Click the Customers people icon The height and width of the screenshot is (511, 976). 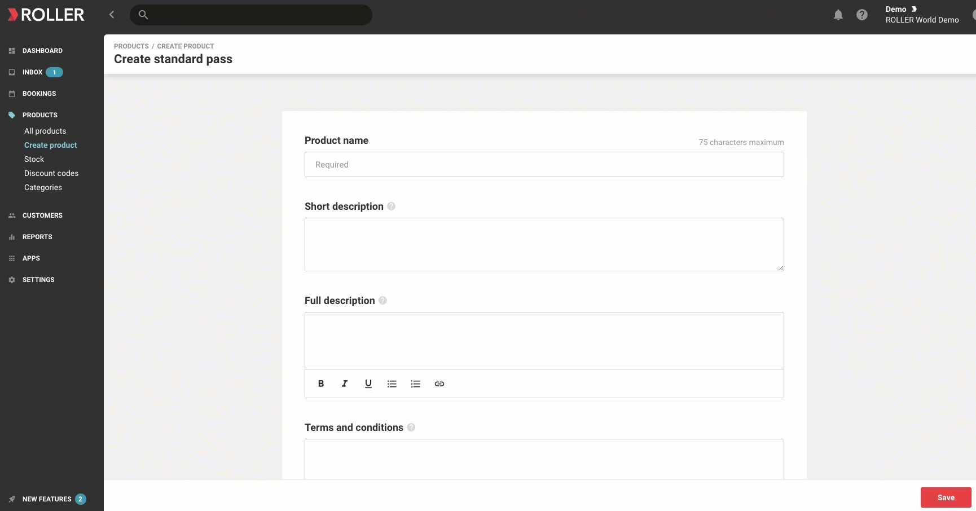coord(12,215)
